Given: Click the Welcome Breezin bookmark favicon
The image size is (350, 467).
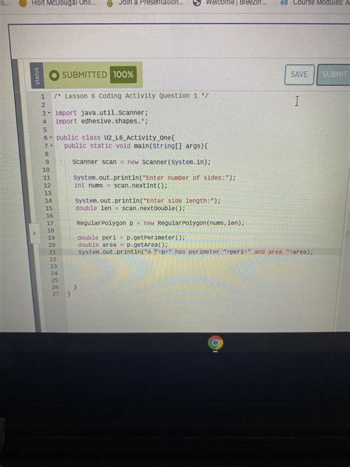Looking at the screenshot, I should tap(196, 3).
